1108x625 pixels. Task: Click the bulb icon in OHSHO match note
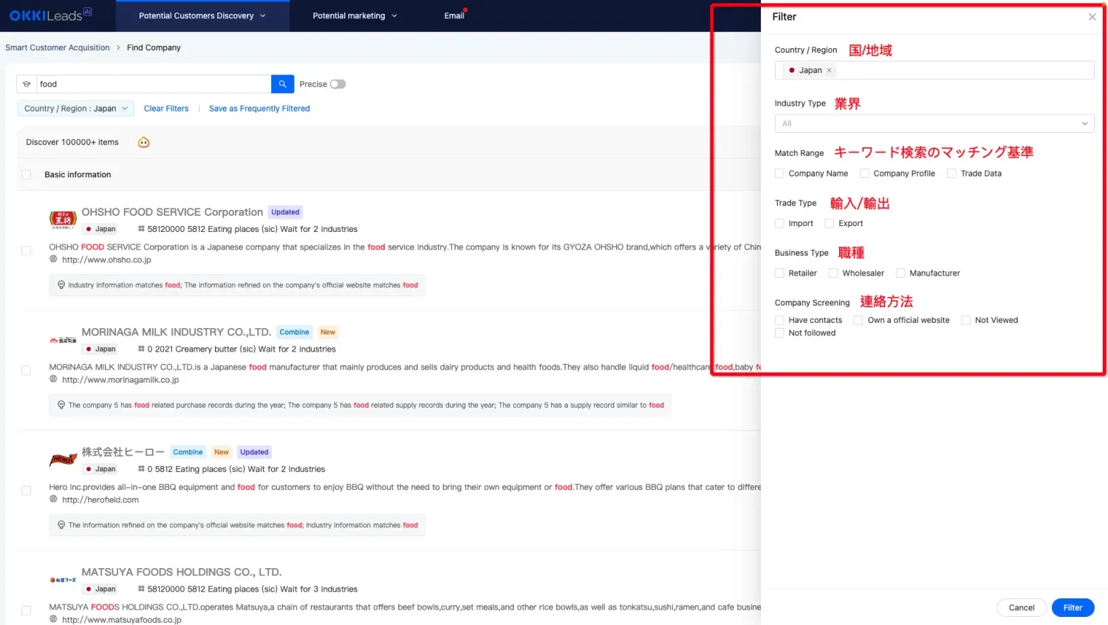click(x=61, y=284)
